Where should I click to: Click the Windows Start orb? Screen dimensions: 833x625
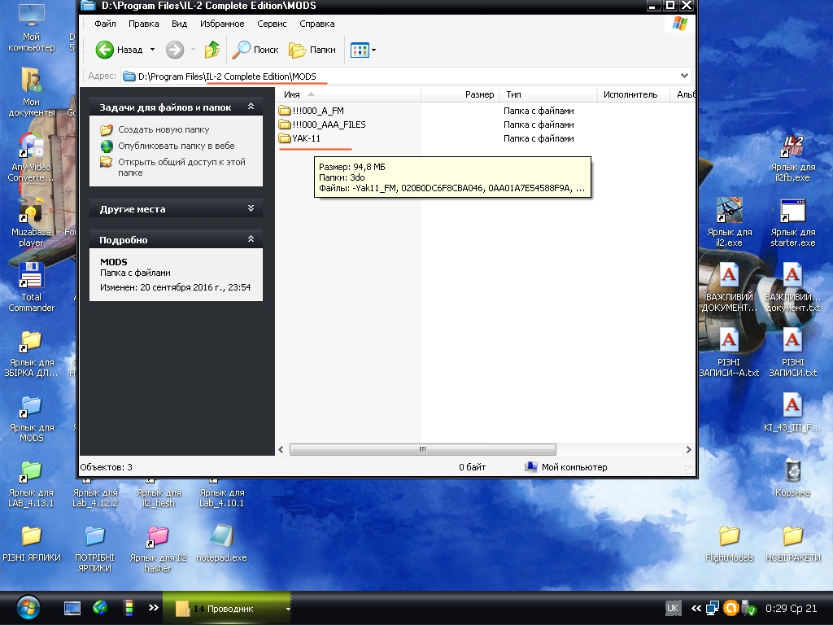[28, 607]
